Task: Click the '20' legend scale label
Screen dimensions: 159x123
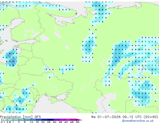Action: coord(43,122)
